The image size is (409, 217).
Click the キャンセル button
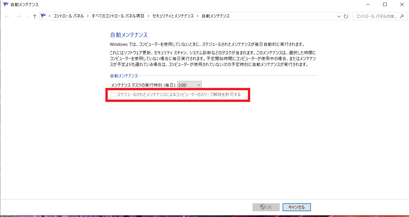(x=297, y=207)
